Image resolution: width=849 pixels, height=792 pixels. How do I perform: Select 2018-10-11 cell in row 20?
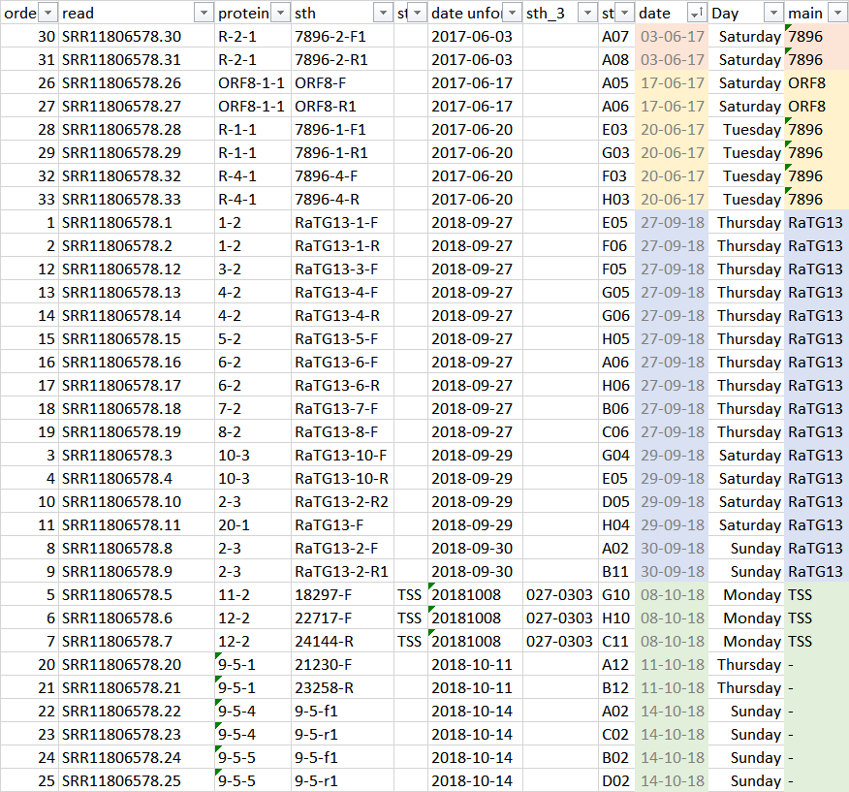(475, 665)
